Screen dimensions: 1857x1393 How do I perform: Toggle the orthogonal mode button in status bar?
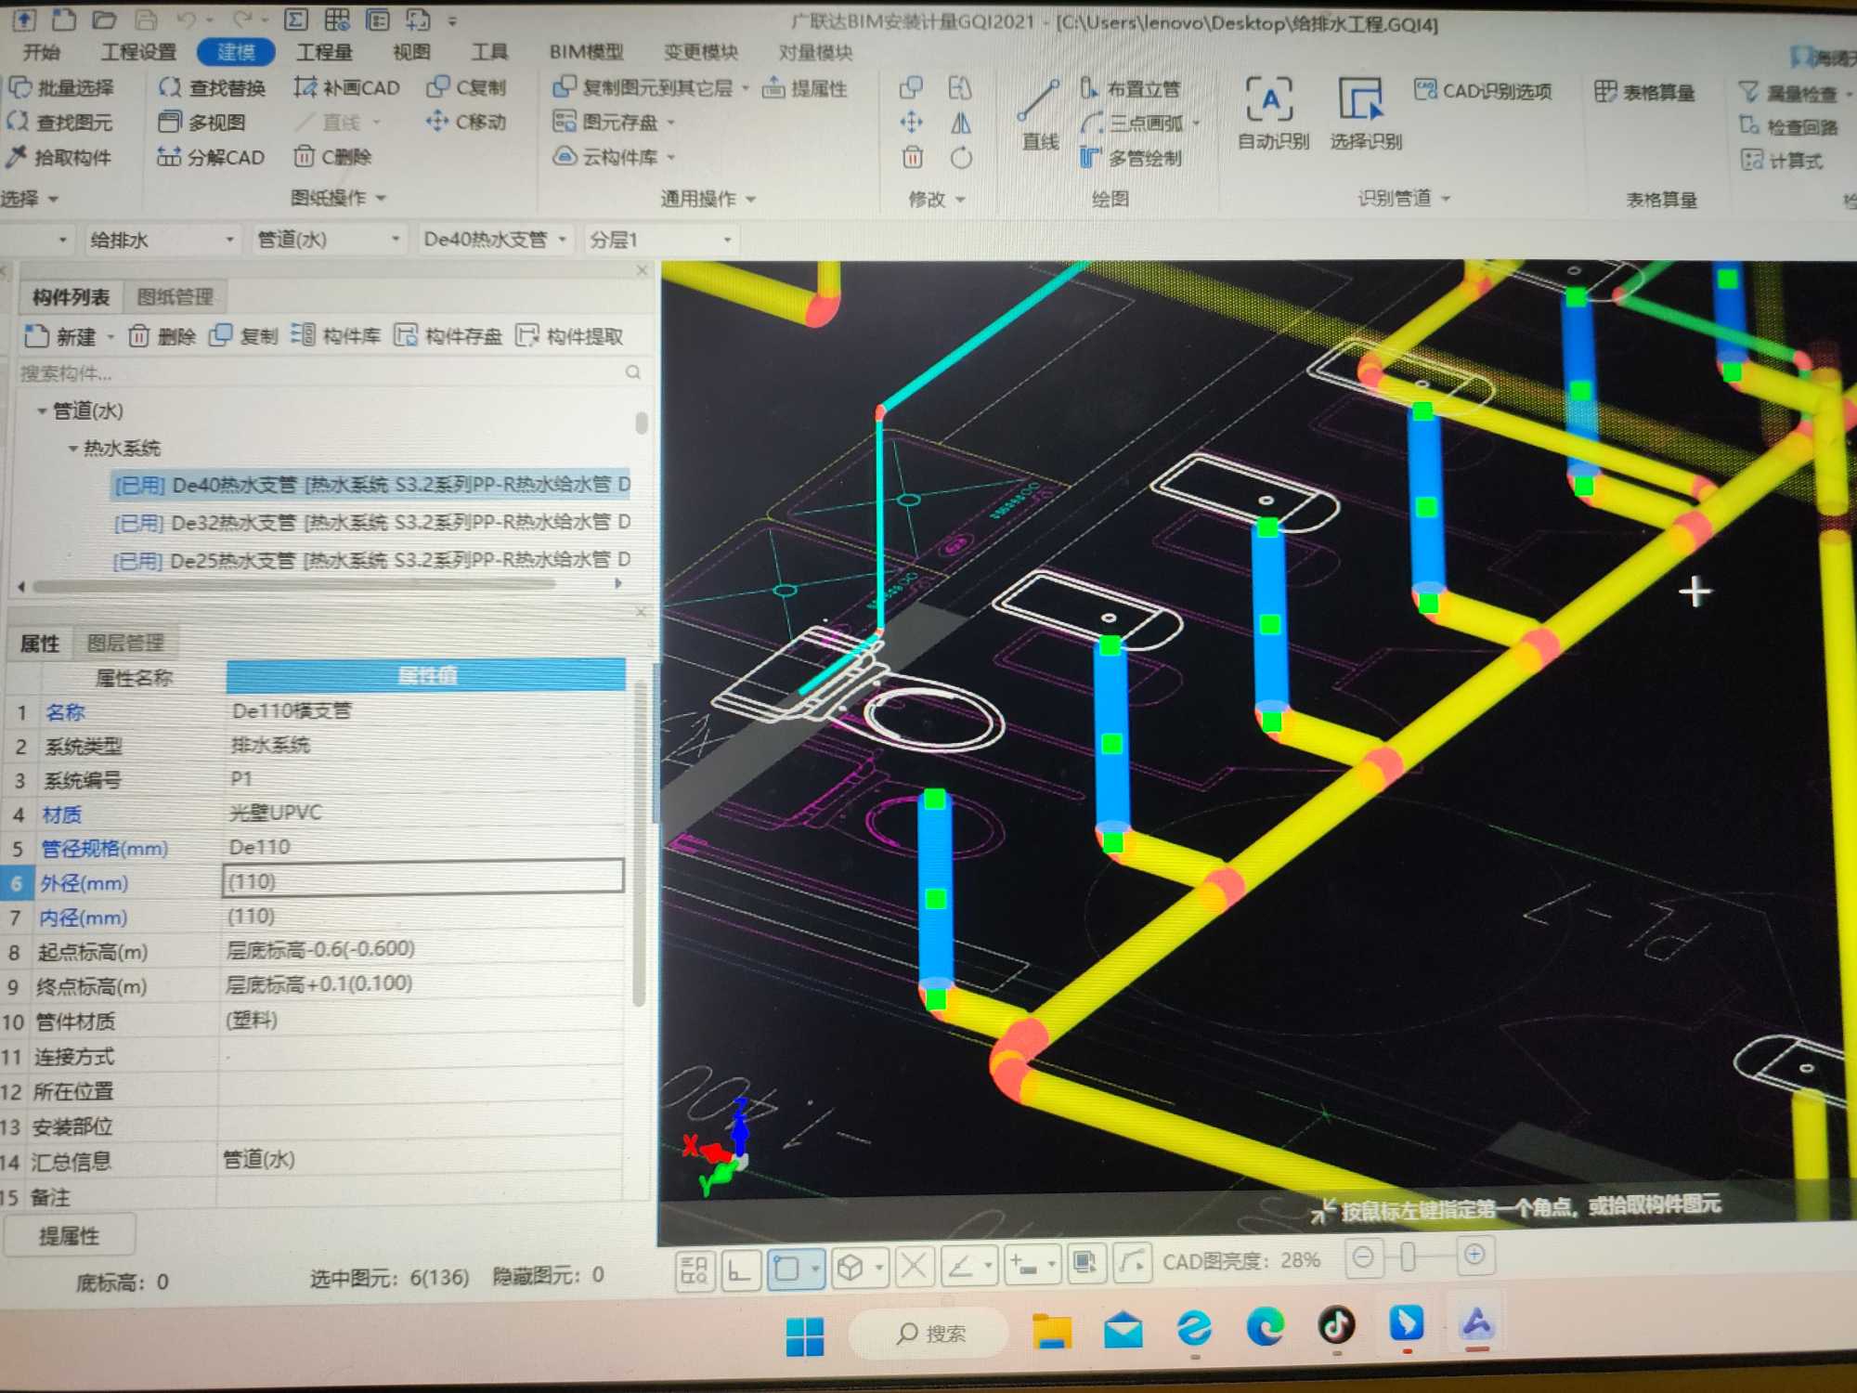741,1269
